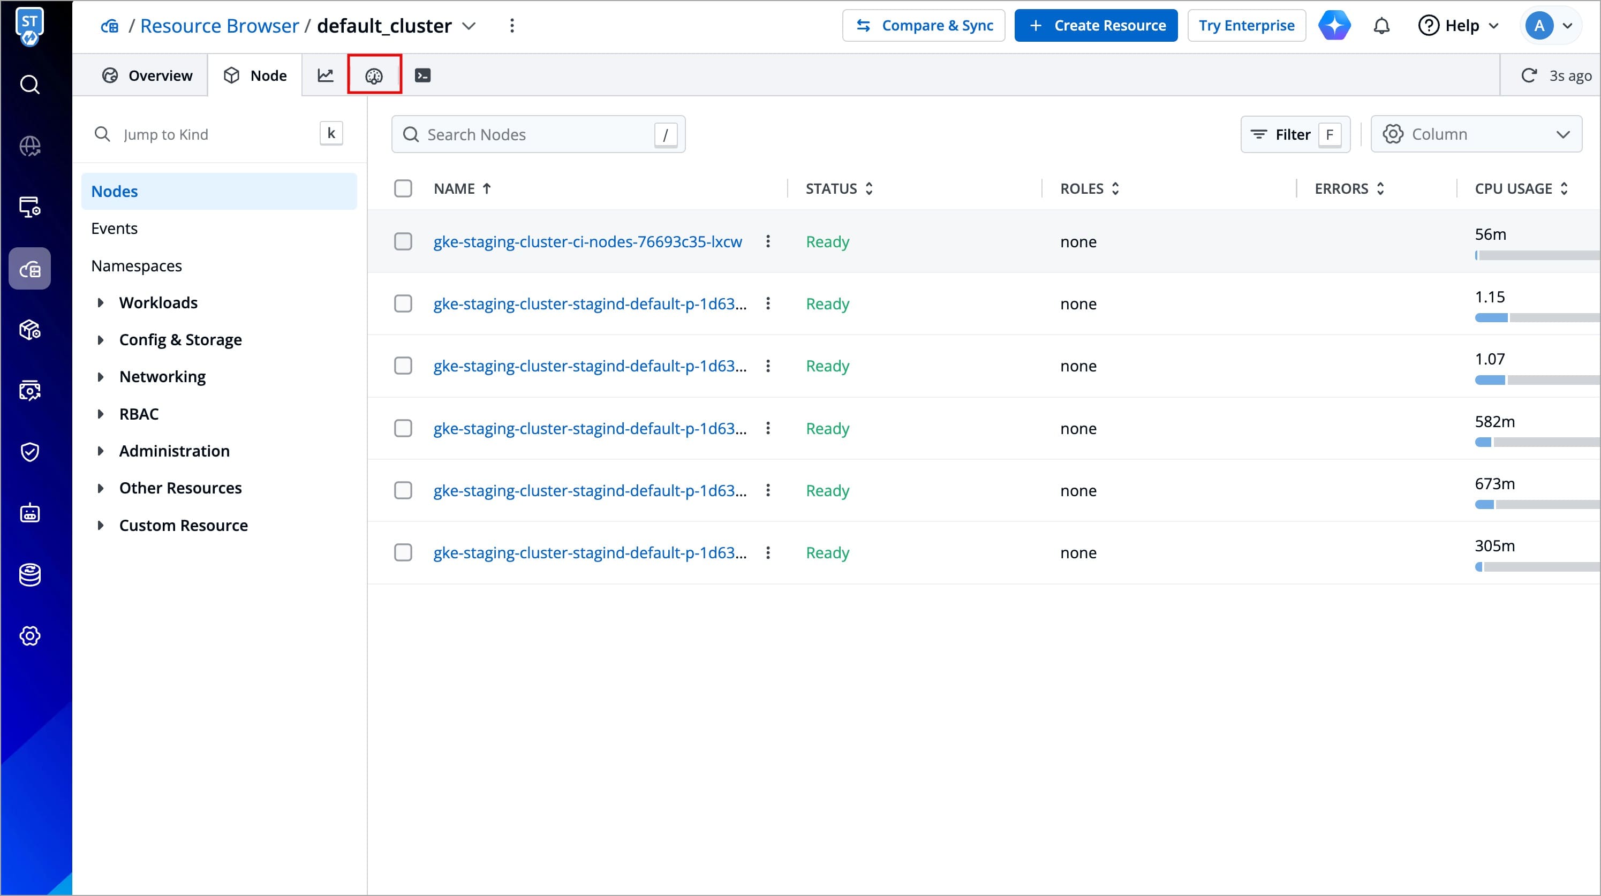The height and width of the screenshot is (896, 1601).
Task: Open Global Configurations gear in sidebar
Action: click(x=30, y=636)
